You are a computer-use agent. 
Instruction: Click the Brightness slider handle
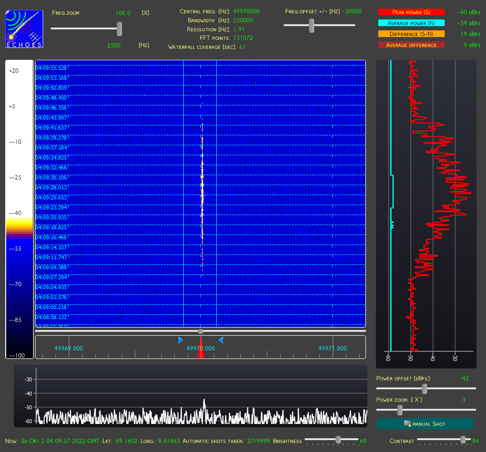(x=338, y=440)
